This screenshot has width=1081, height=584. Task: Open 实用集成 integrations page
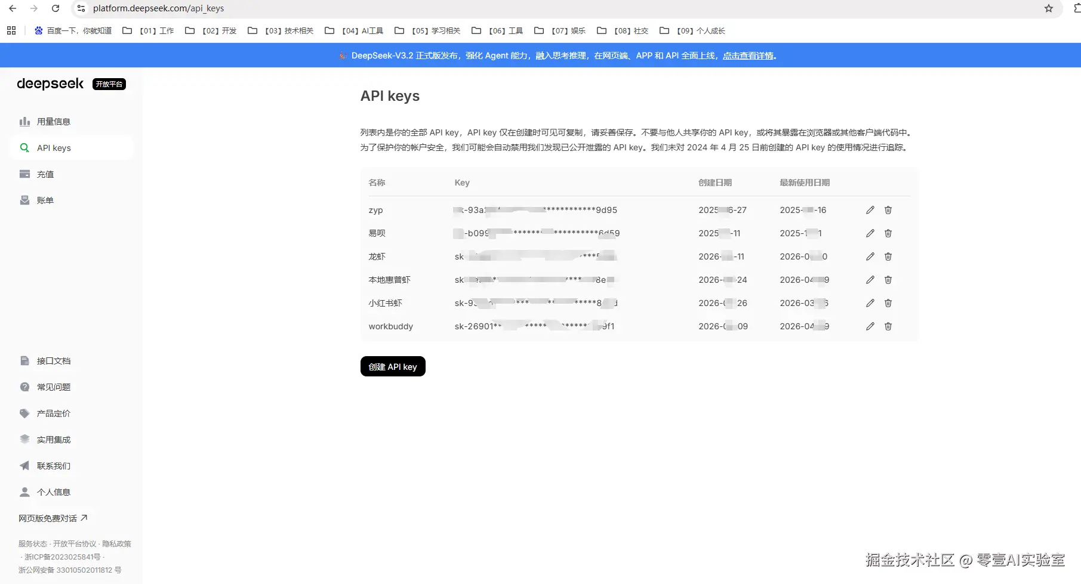tap(71, 440)
